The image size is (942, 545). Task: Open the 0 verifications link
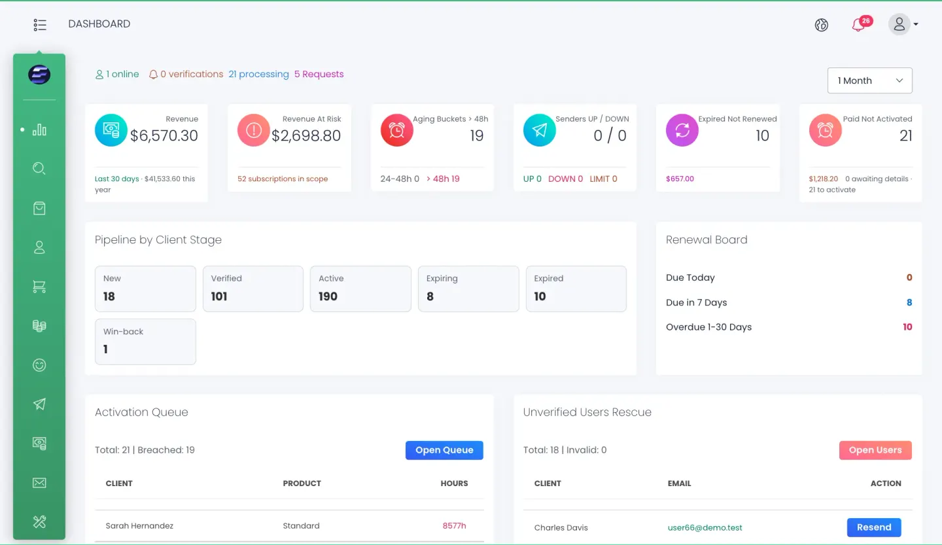click(186, 74)
